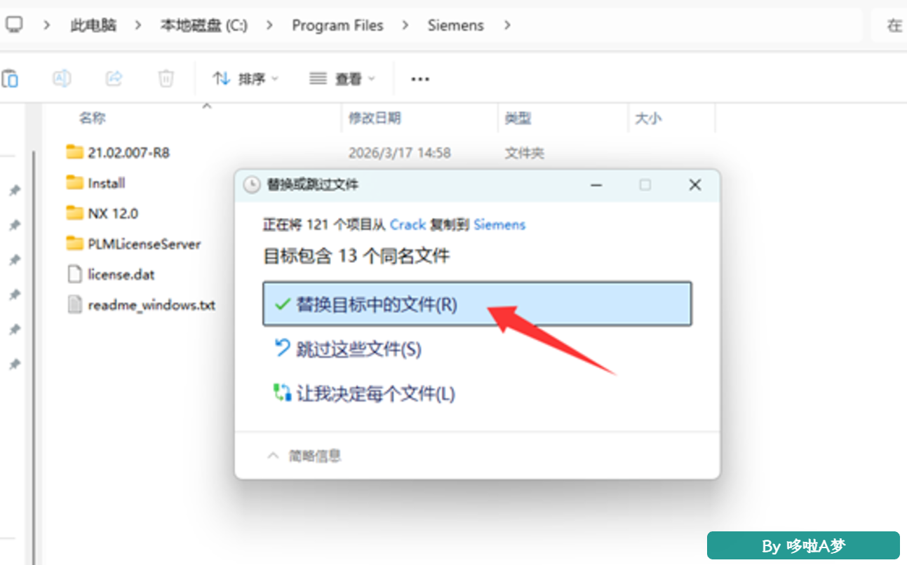Click Siemens in the address breadcrumb
Viewport: 907px width, 565px height.
click(456, 26)
